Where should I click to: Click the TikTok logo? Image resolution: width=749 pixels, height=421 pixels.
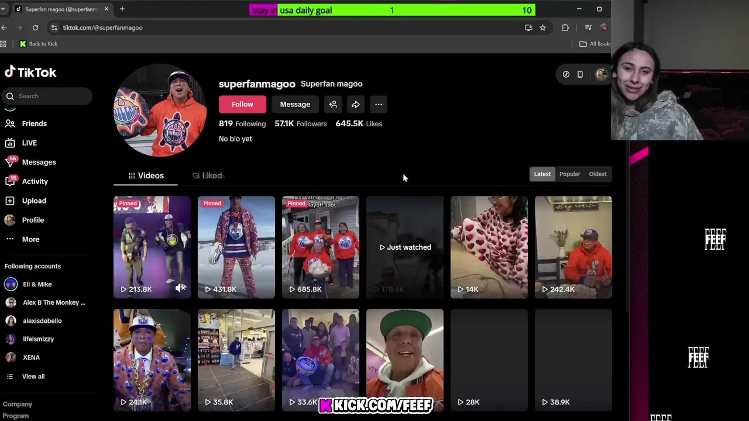click(30, 72)
